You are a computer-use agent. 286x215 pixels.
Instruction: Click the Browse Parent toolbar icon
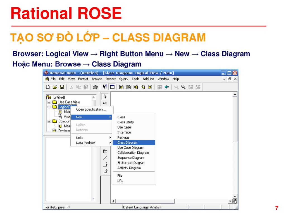click(x=159, y=87)
